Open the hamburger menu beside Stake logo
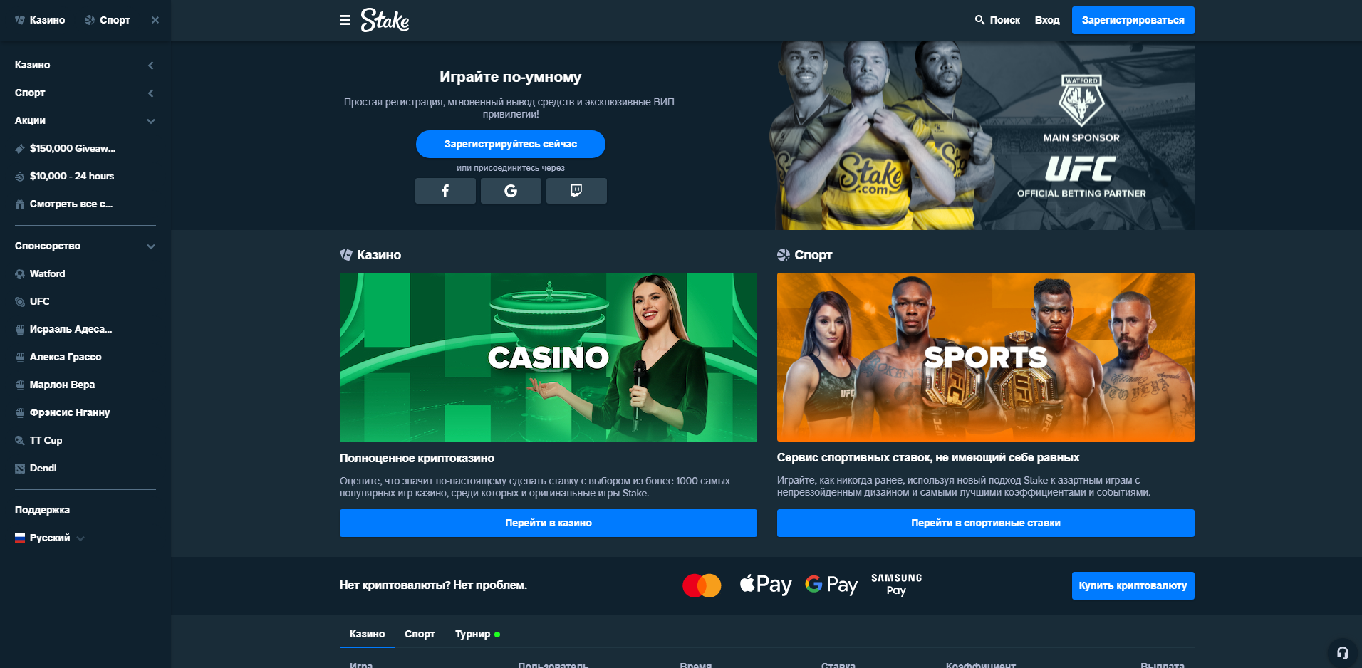Screen dimensions: 1362x668 point(345,20)
